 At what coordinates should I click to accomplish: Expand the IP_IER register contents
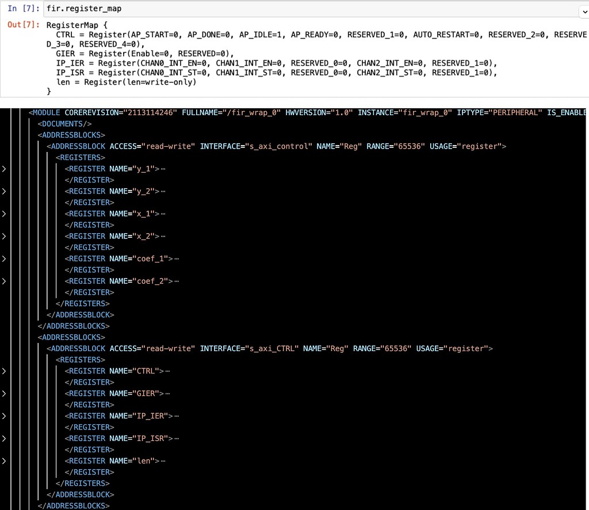(x=4, y=416)
